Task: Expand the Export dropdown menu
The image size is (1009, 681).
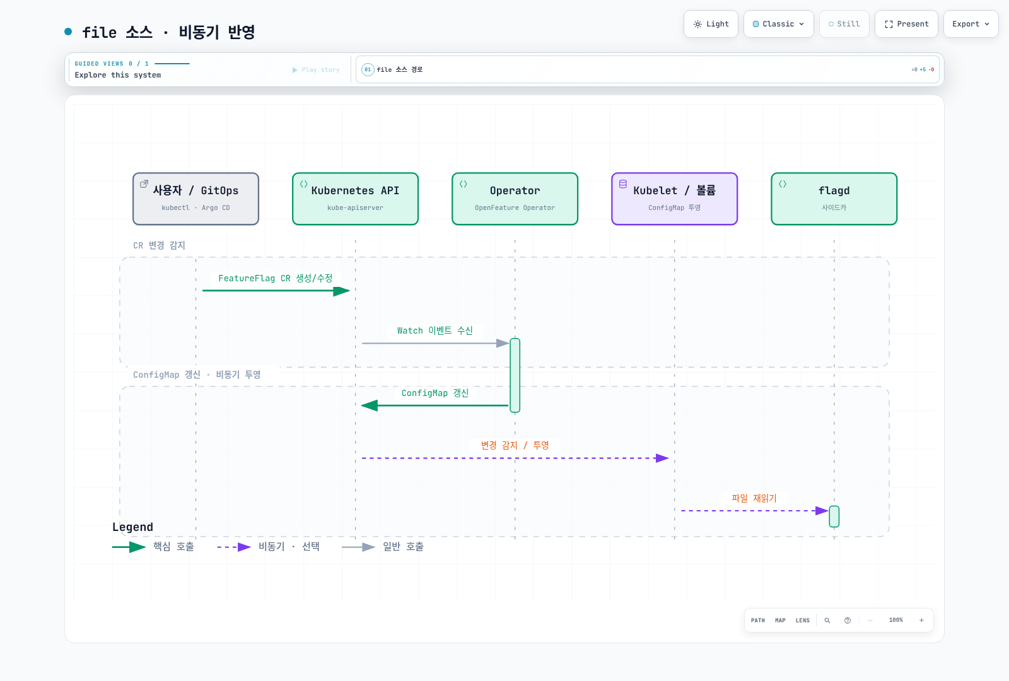Action: [x=971, y=24]
